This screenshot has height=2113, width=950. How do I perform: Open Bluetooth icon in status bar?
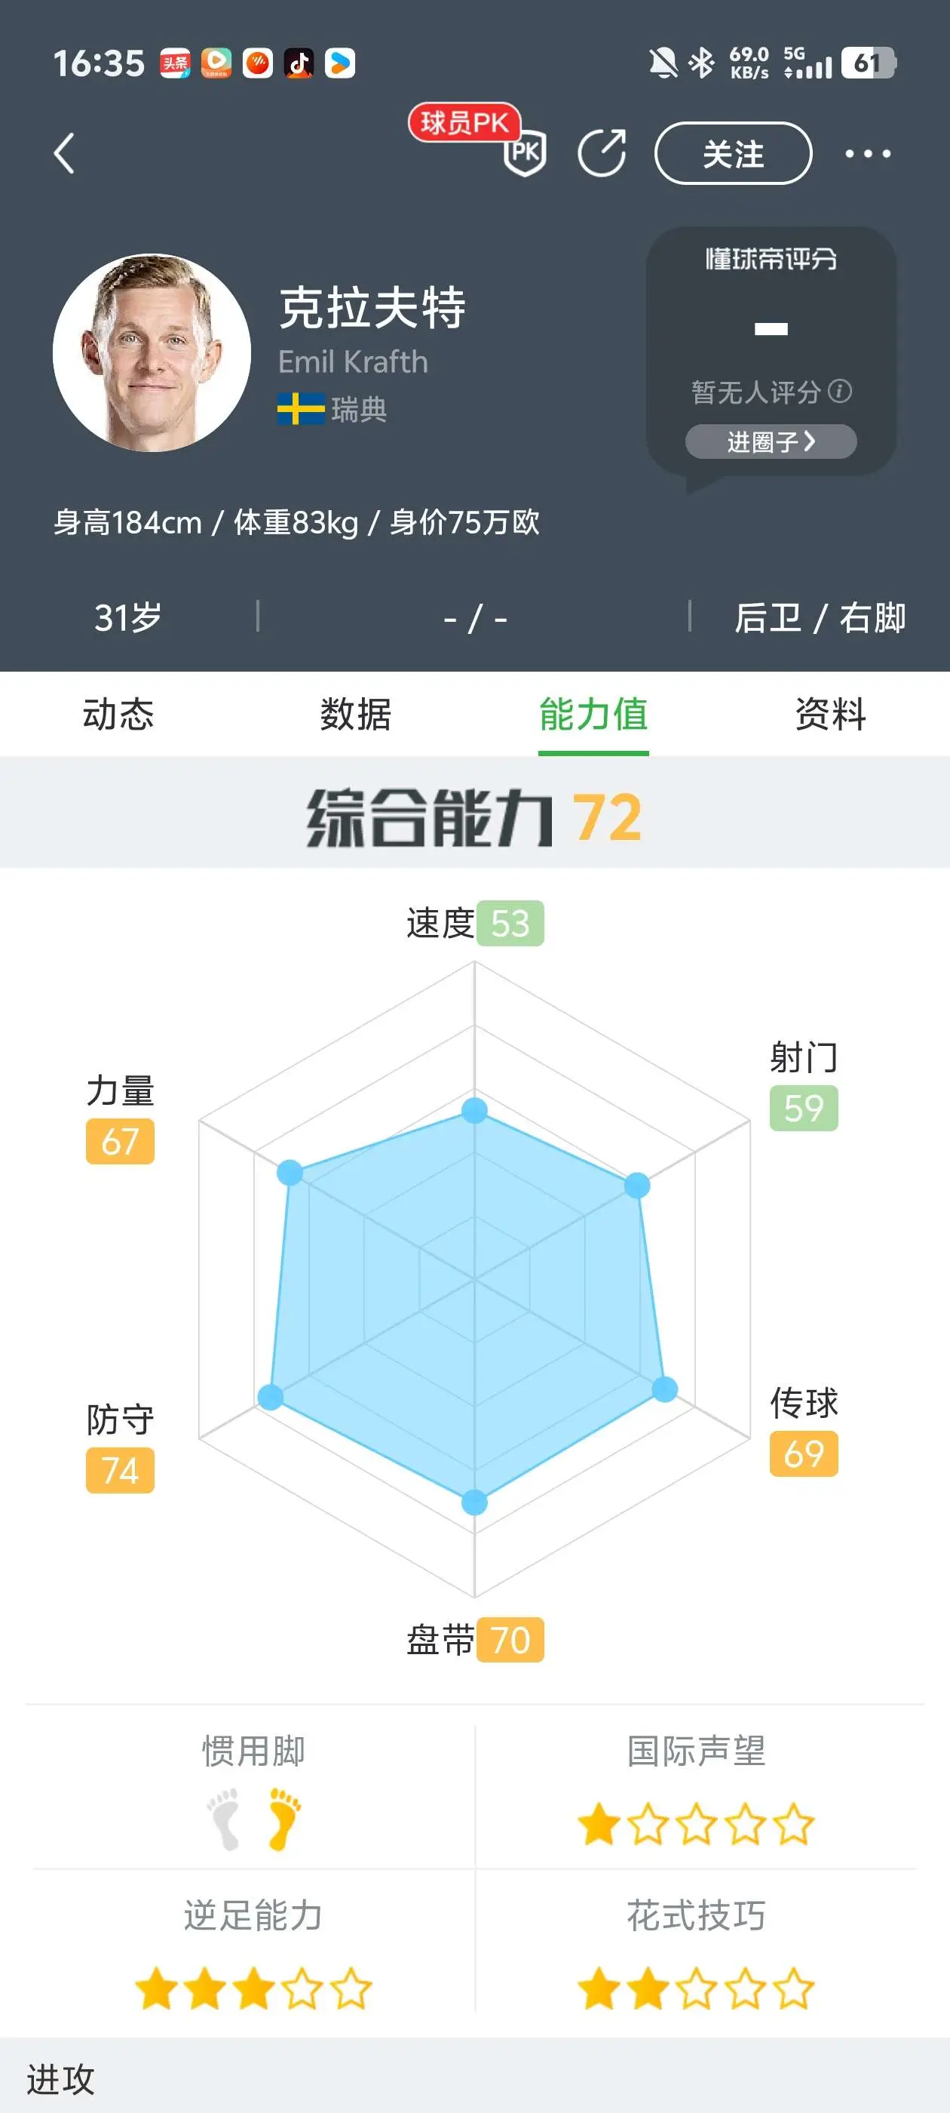(702, 63)
